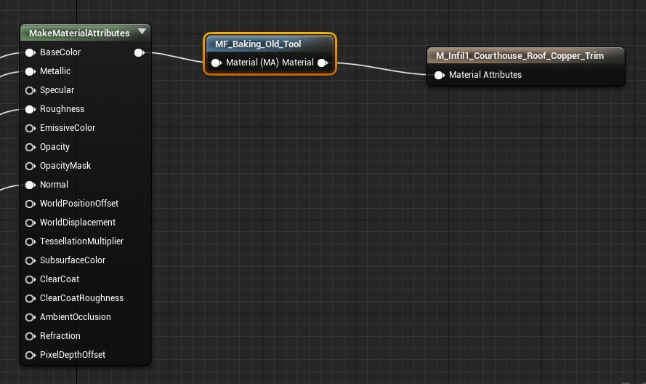Click the BaseColor input pin
646x384 pixels.
30,52
